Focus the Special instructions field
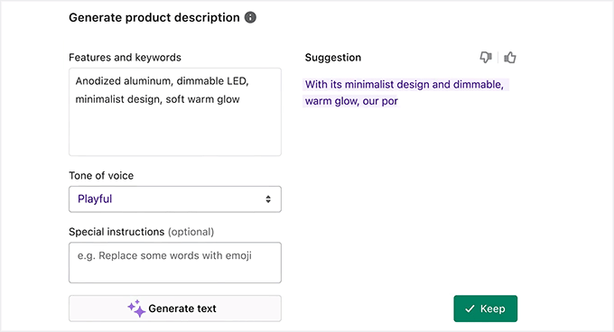Screen dimensions: 614x332 point(175,263)
